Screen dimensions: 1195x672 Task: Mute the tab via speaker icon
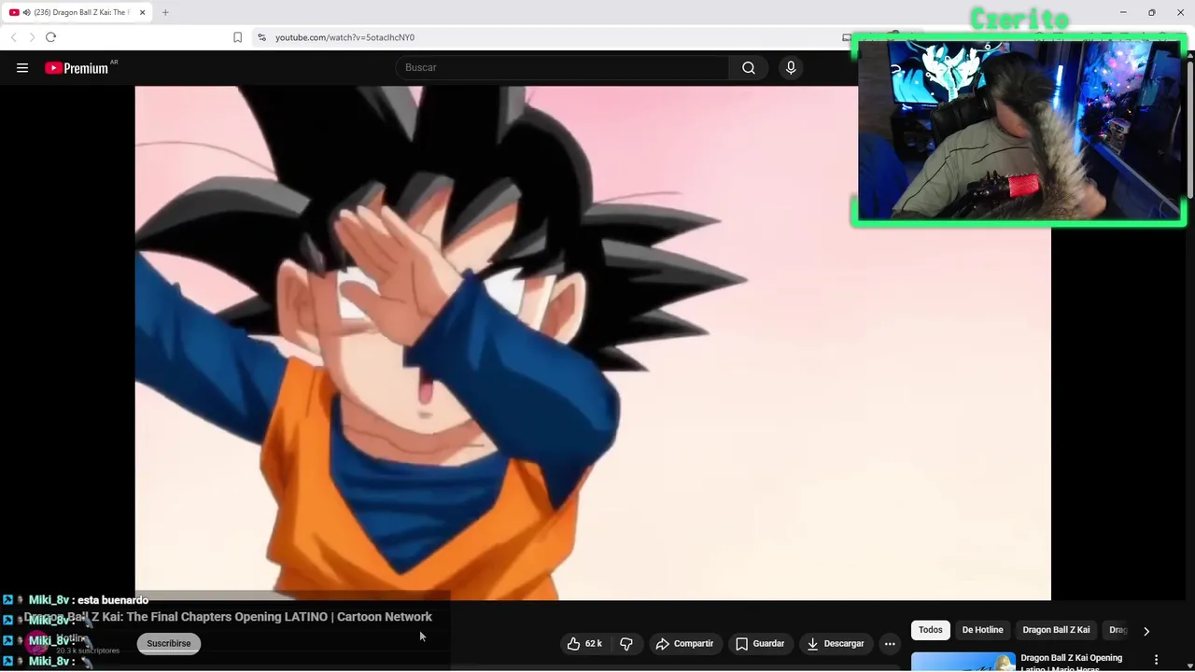(26, 12)
